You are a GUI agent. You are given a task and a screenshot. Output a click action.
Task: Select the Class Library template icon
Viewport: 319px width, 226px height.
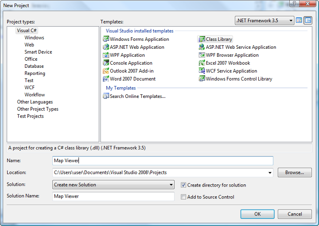tap(202, 39)
